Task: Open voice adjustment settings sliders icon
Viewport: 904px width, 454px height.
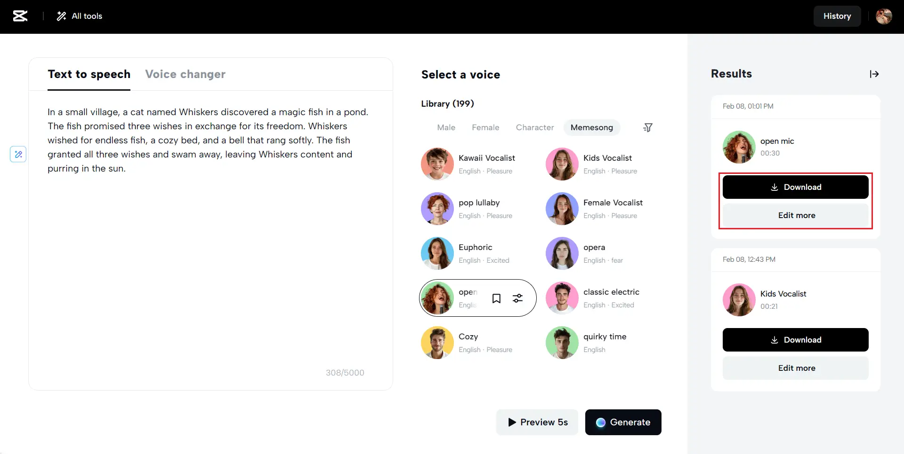Action: coord(517,298)
